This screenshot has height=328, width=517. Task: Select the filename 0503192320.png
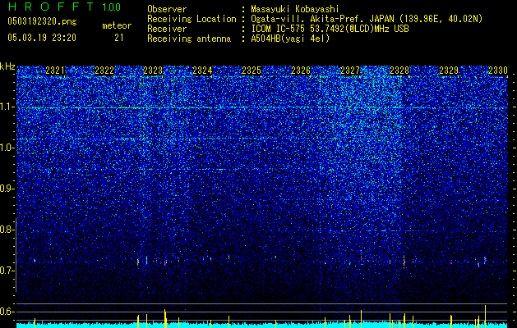point(42,21)
